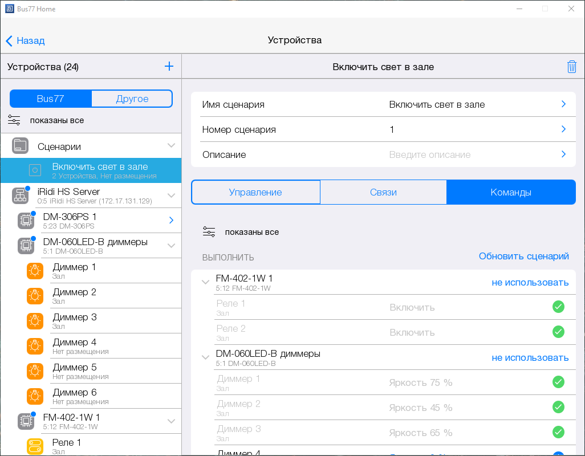Image resolution: width=585 pixels, height=456 pixels.
Task: Click the Реле 1 switch icon in sidebar
Action: click(35, 446)
